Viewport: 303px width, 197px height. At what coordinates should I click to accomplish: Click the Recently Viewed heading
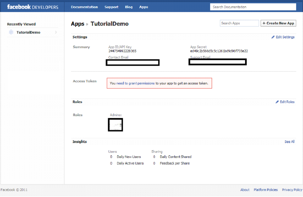22,24
